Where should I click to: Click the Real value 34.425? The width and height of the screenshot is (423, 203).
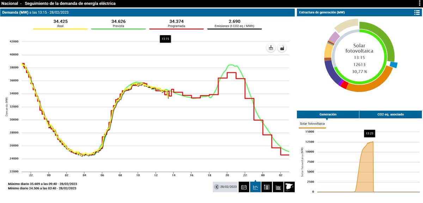[60, 21]
